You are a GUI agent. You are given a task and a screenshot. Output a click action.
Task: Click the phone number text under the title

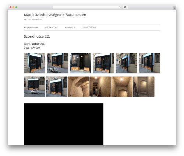(33, 20)
